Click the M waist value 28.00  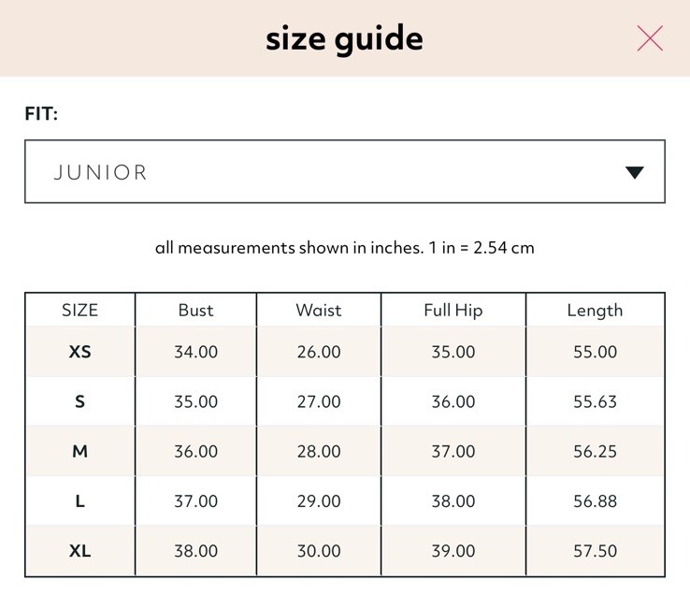click(x=319, y=451)
